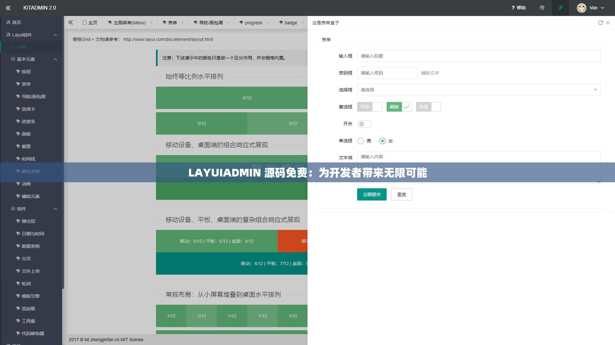Close the 这是表单盒子 panel
Screen dimensions: 615x345
pos(608,23)
